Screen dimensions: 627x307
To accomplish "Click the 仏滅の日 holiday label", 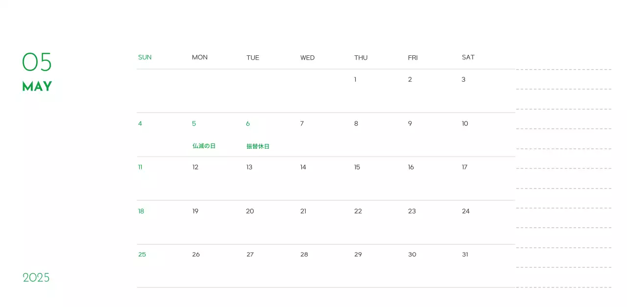I will click(204, 146).
